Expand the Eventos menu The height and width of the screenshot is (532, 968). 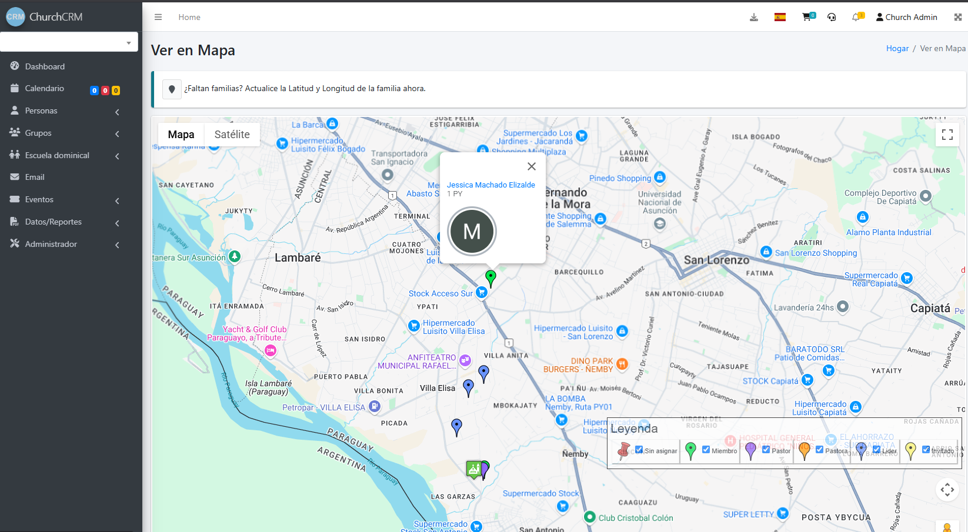tap(65, 199)
